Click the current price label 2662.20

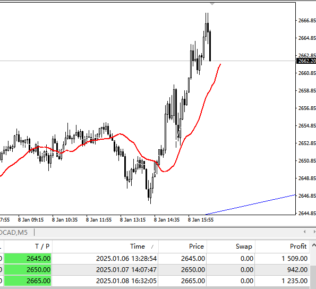coord(306,61)
